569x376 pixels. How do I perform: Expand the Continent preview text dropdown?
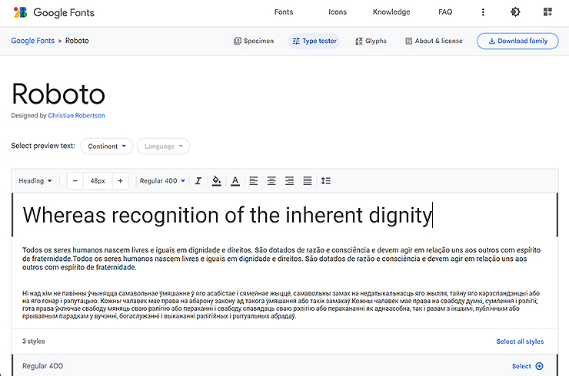pos(107,146)
